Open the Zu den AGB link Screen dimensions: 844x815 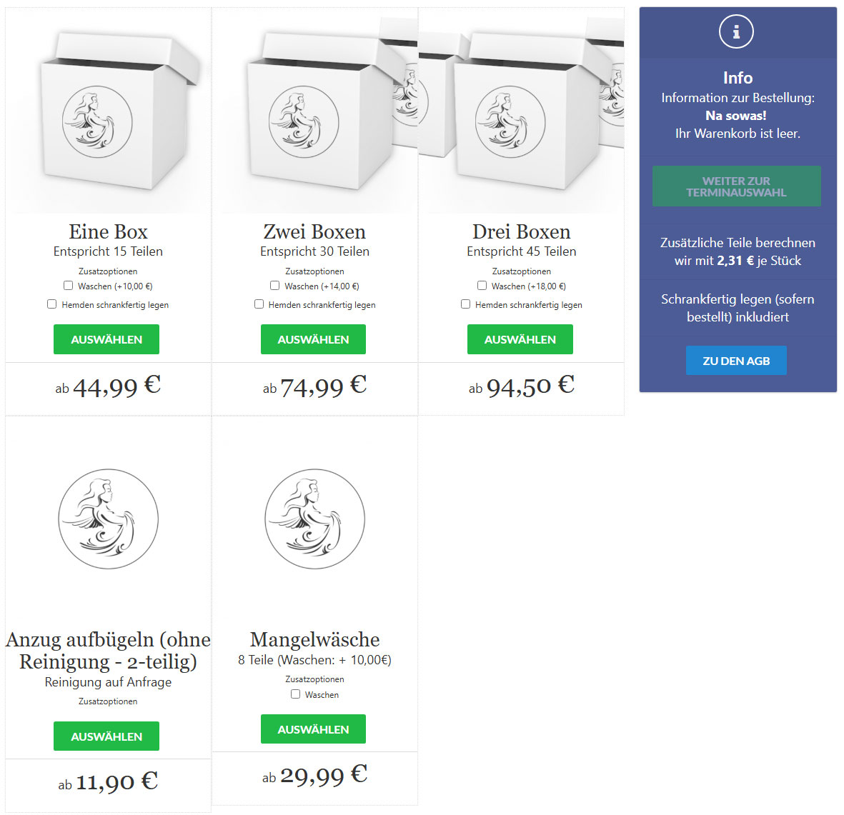(736, 361)
